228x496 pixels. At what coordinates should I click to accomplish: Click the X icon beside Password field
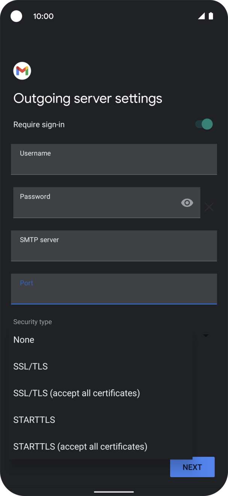tap(209, 207)
